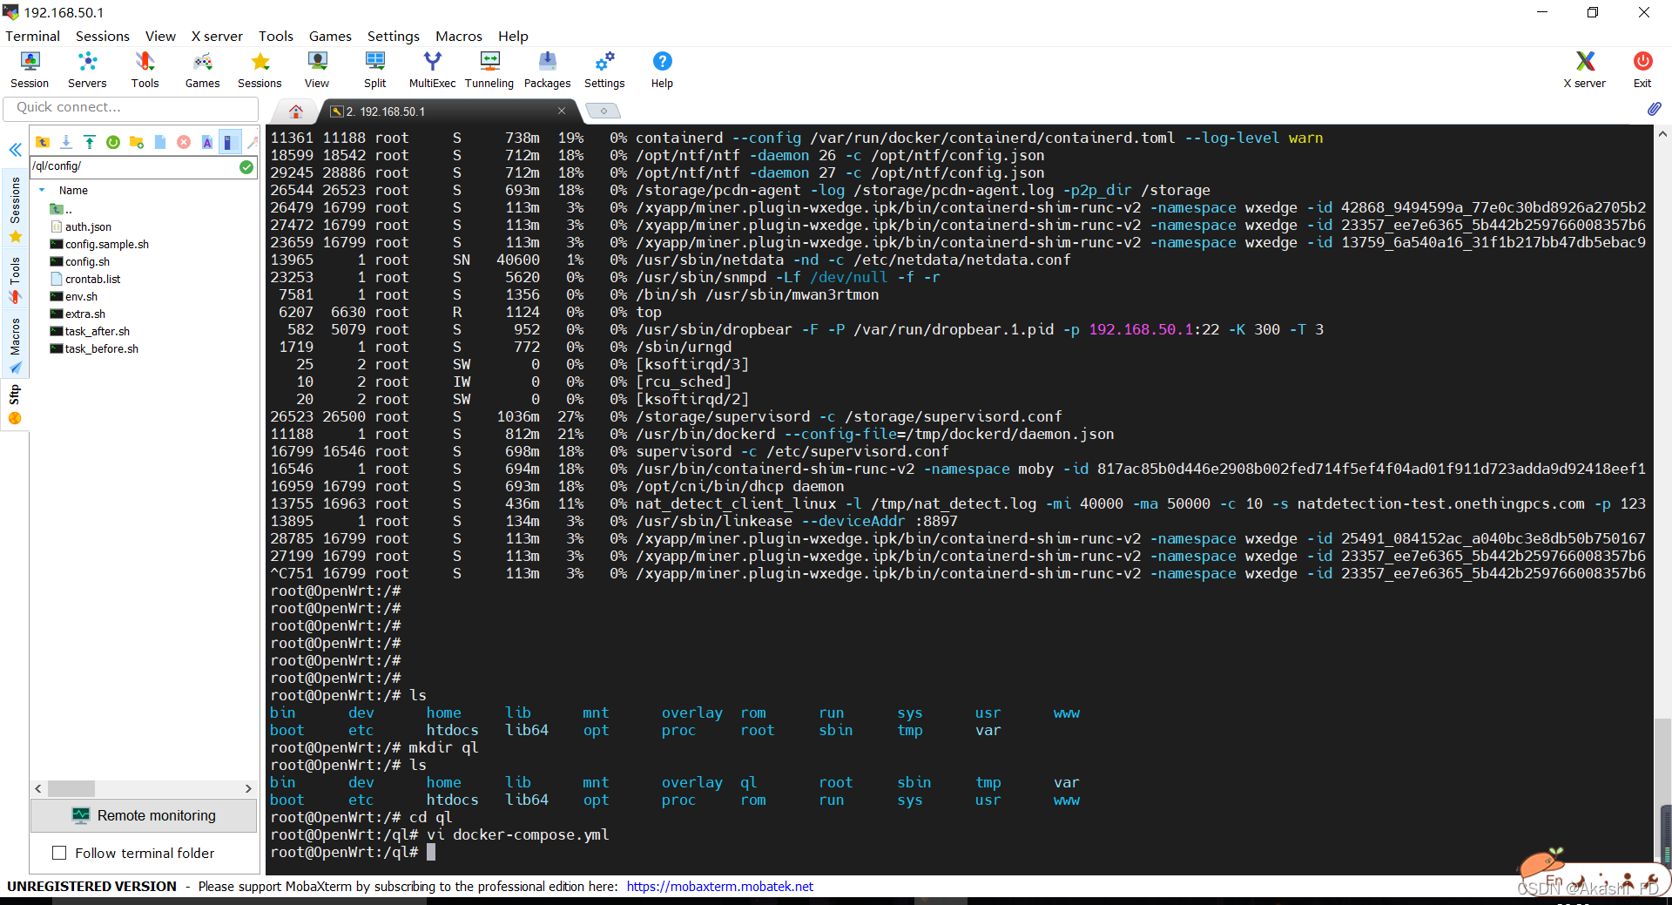Check the Follow terminal folder checkbox
The width and height of the screenshot is (1672, 905).
click(59, 853)
